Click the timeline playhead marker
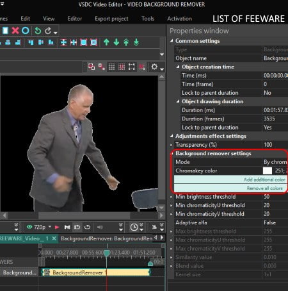The width and height of the screenshot is (288, 291). [107, 253]
